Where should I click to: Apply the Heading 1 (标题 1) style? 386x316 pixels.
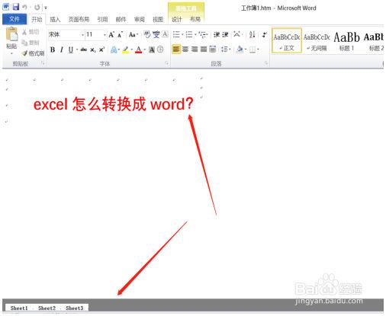click(x=346, y=41)
